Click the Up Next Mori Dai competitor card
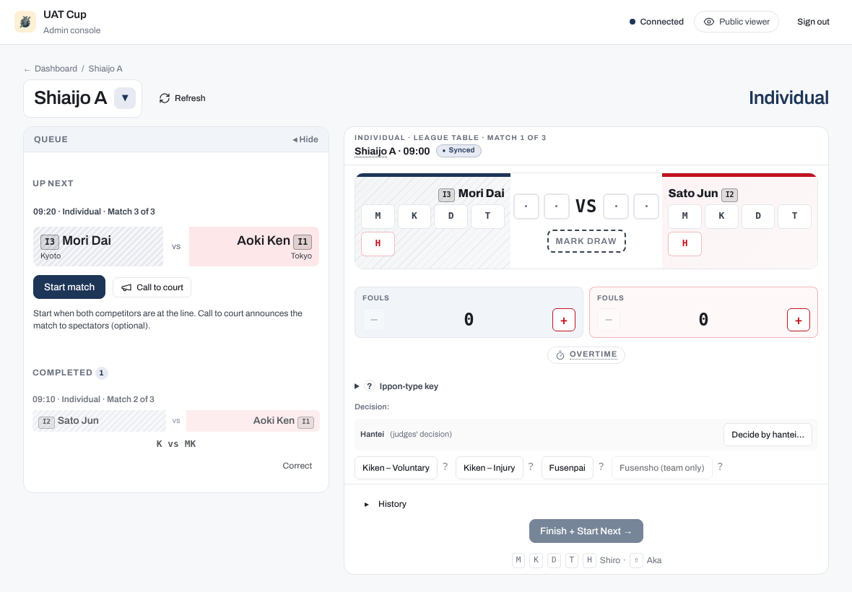Image resolution: width=852 pixels, height=592 pixels. 97,247
